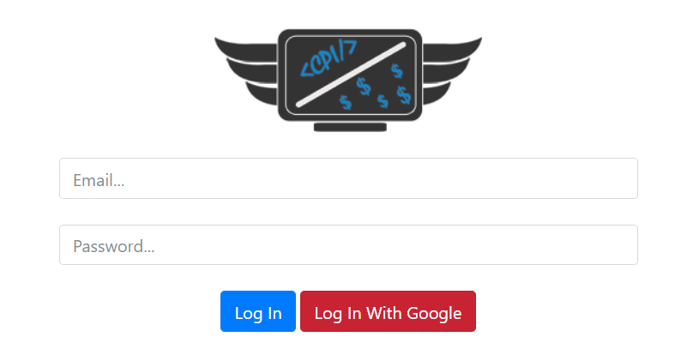
Task: Click the monitor stand base under logo
Action: pyautogui.click(x=350, y=127)
